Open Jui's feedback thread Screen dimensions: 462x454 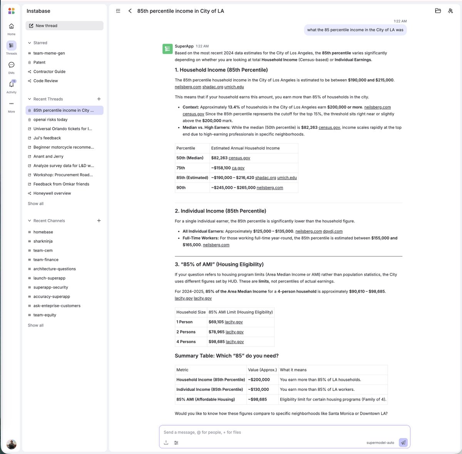tap(65, 138)
